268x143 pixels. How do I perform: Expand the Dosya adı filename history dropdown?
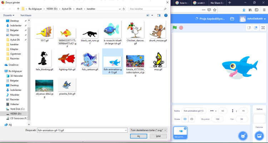pyautogui.click(x=126, y=130)
